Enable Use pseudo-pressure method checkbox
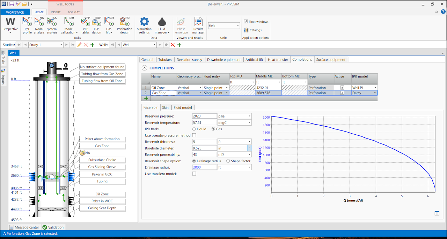 point(194,135)
